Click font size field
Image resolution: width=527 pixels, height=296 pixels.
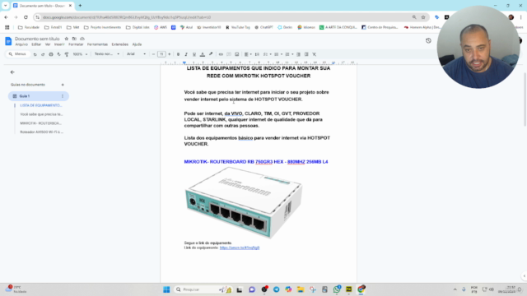161,54
